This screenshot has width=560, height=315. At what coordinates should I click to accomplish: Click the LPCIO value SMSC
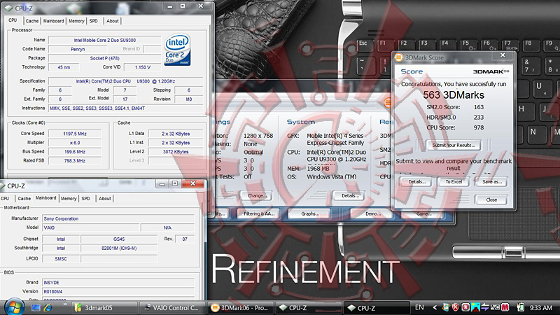tap(61, 259)
